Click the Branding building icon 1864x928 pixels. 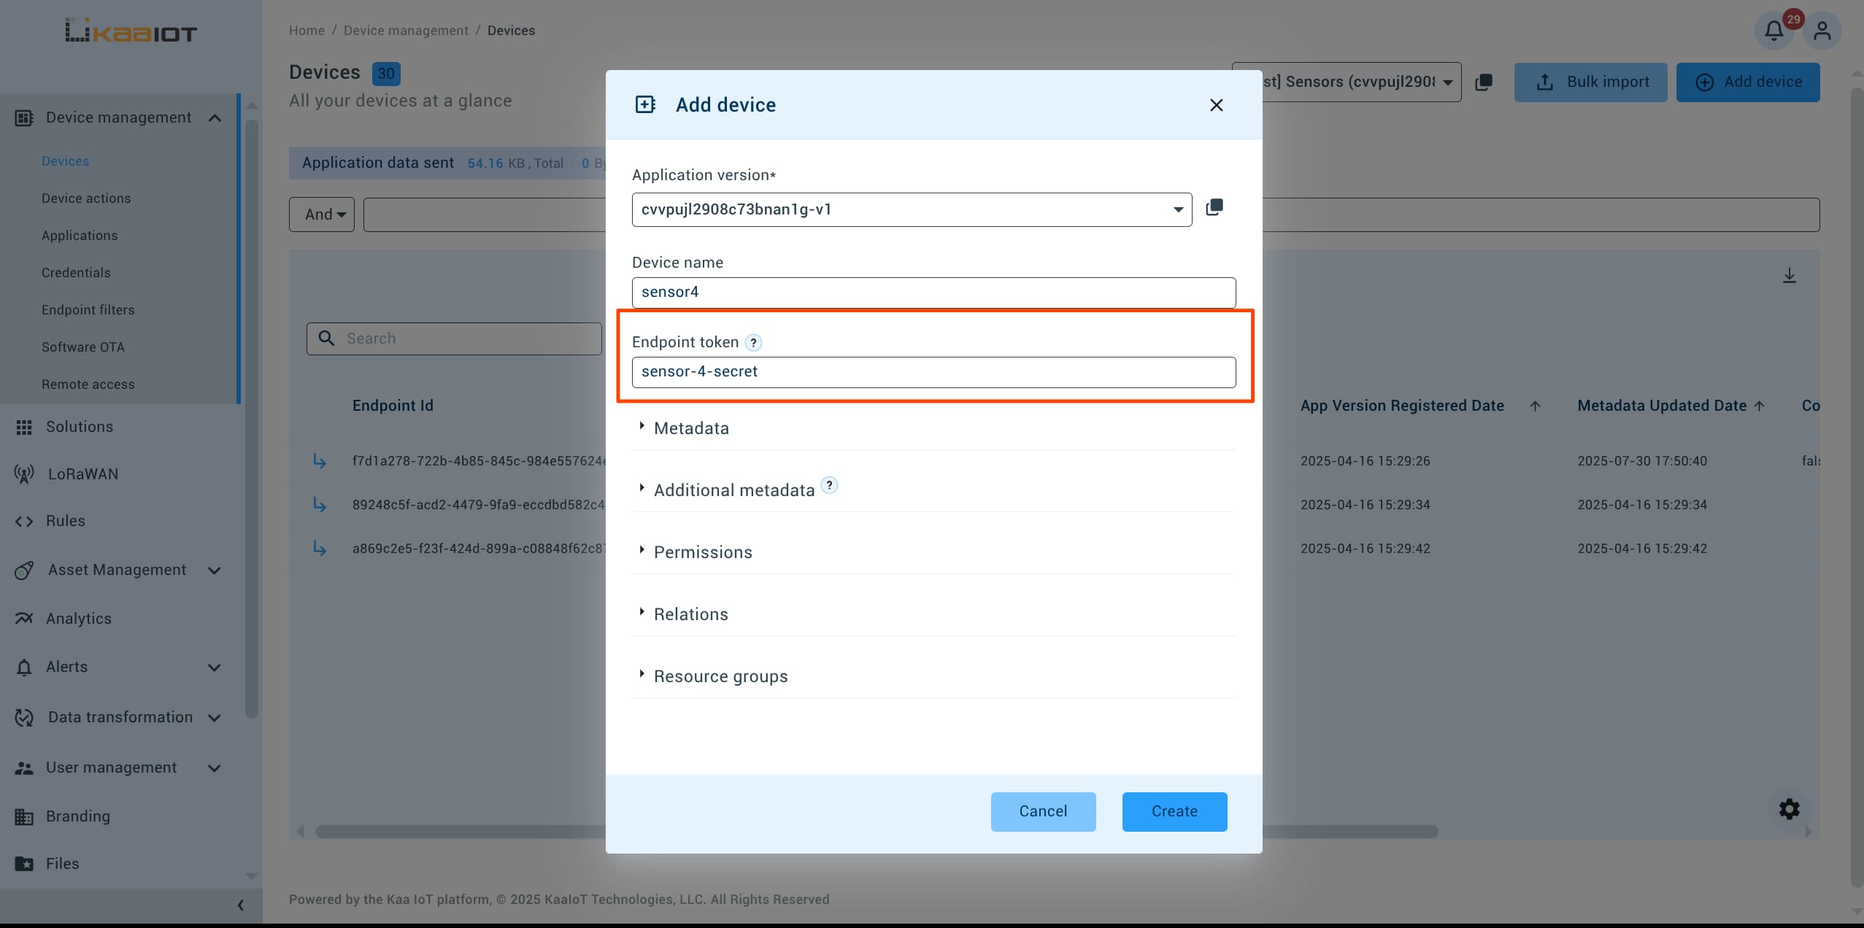[x=24, y=816]
